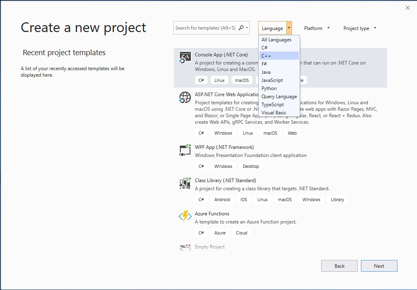Select All Languages from the list

pyautogui.click(x=279, y=40)
